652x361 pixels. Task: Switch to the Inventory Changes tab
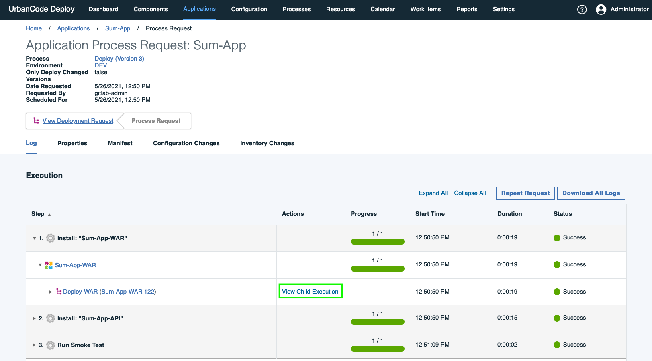(x=267, y=143)
